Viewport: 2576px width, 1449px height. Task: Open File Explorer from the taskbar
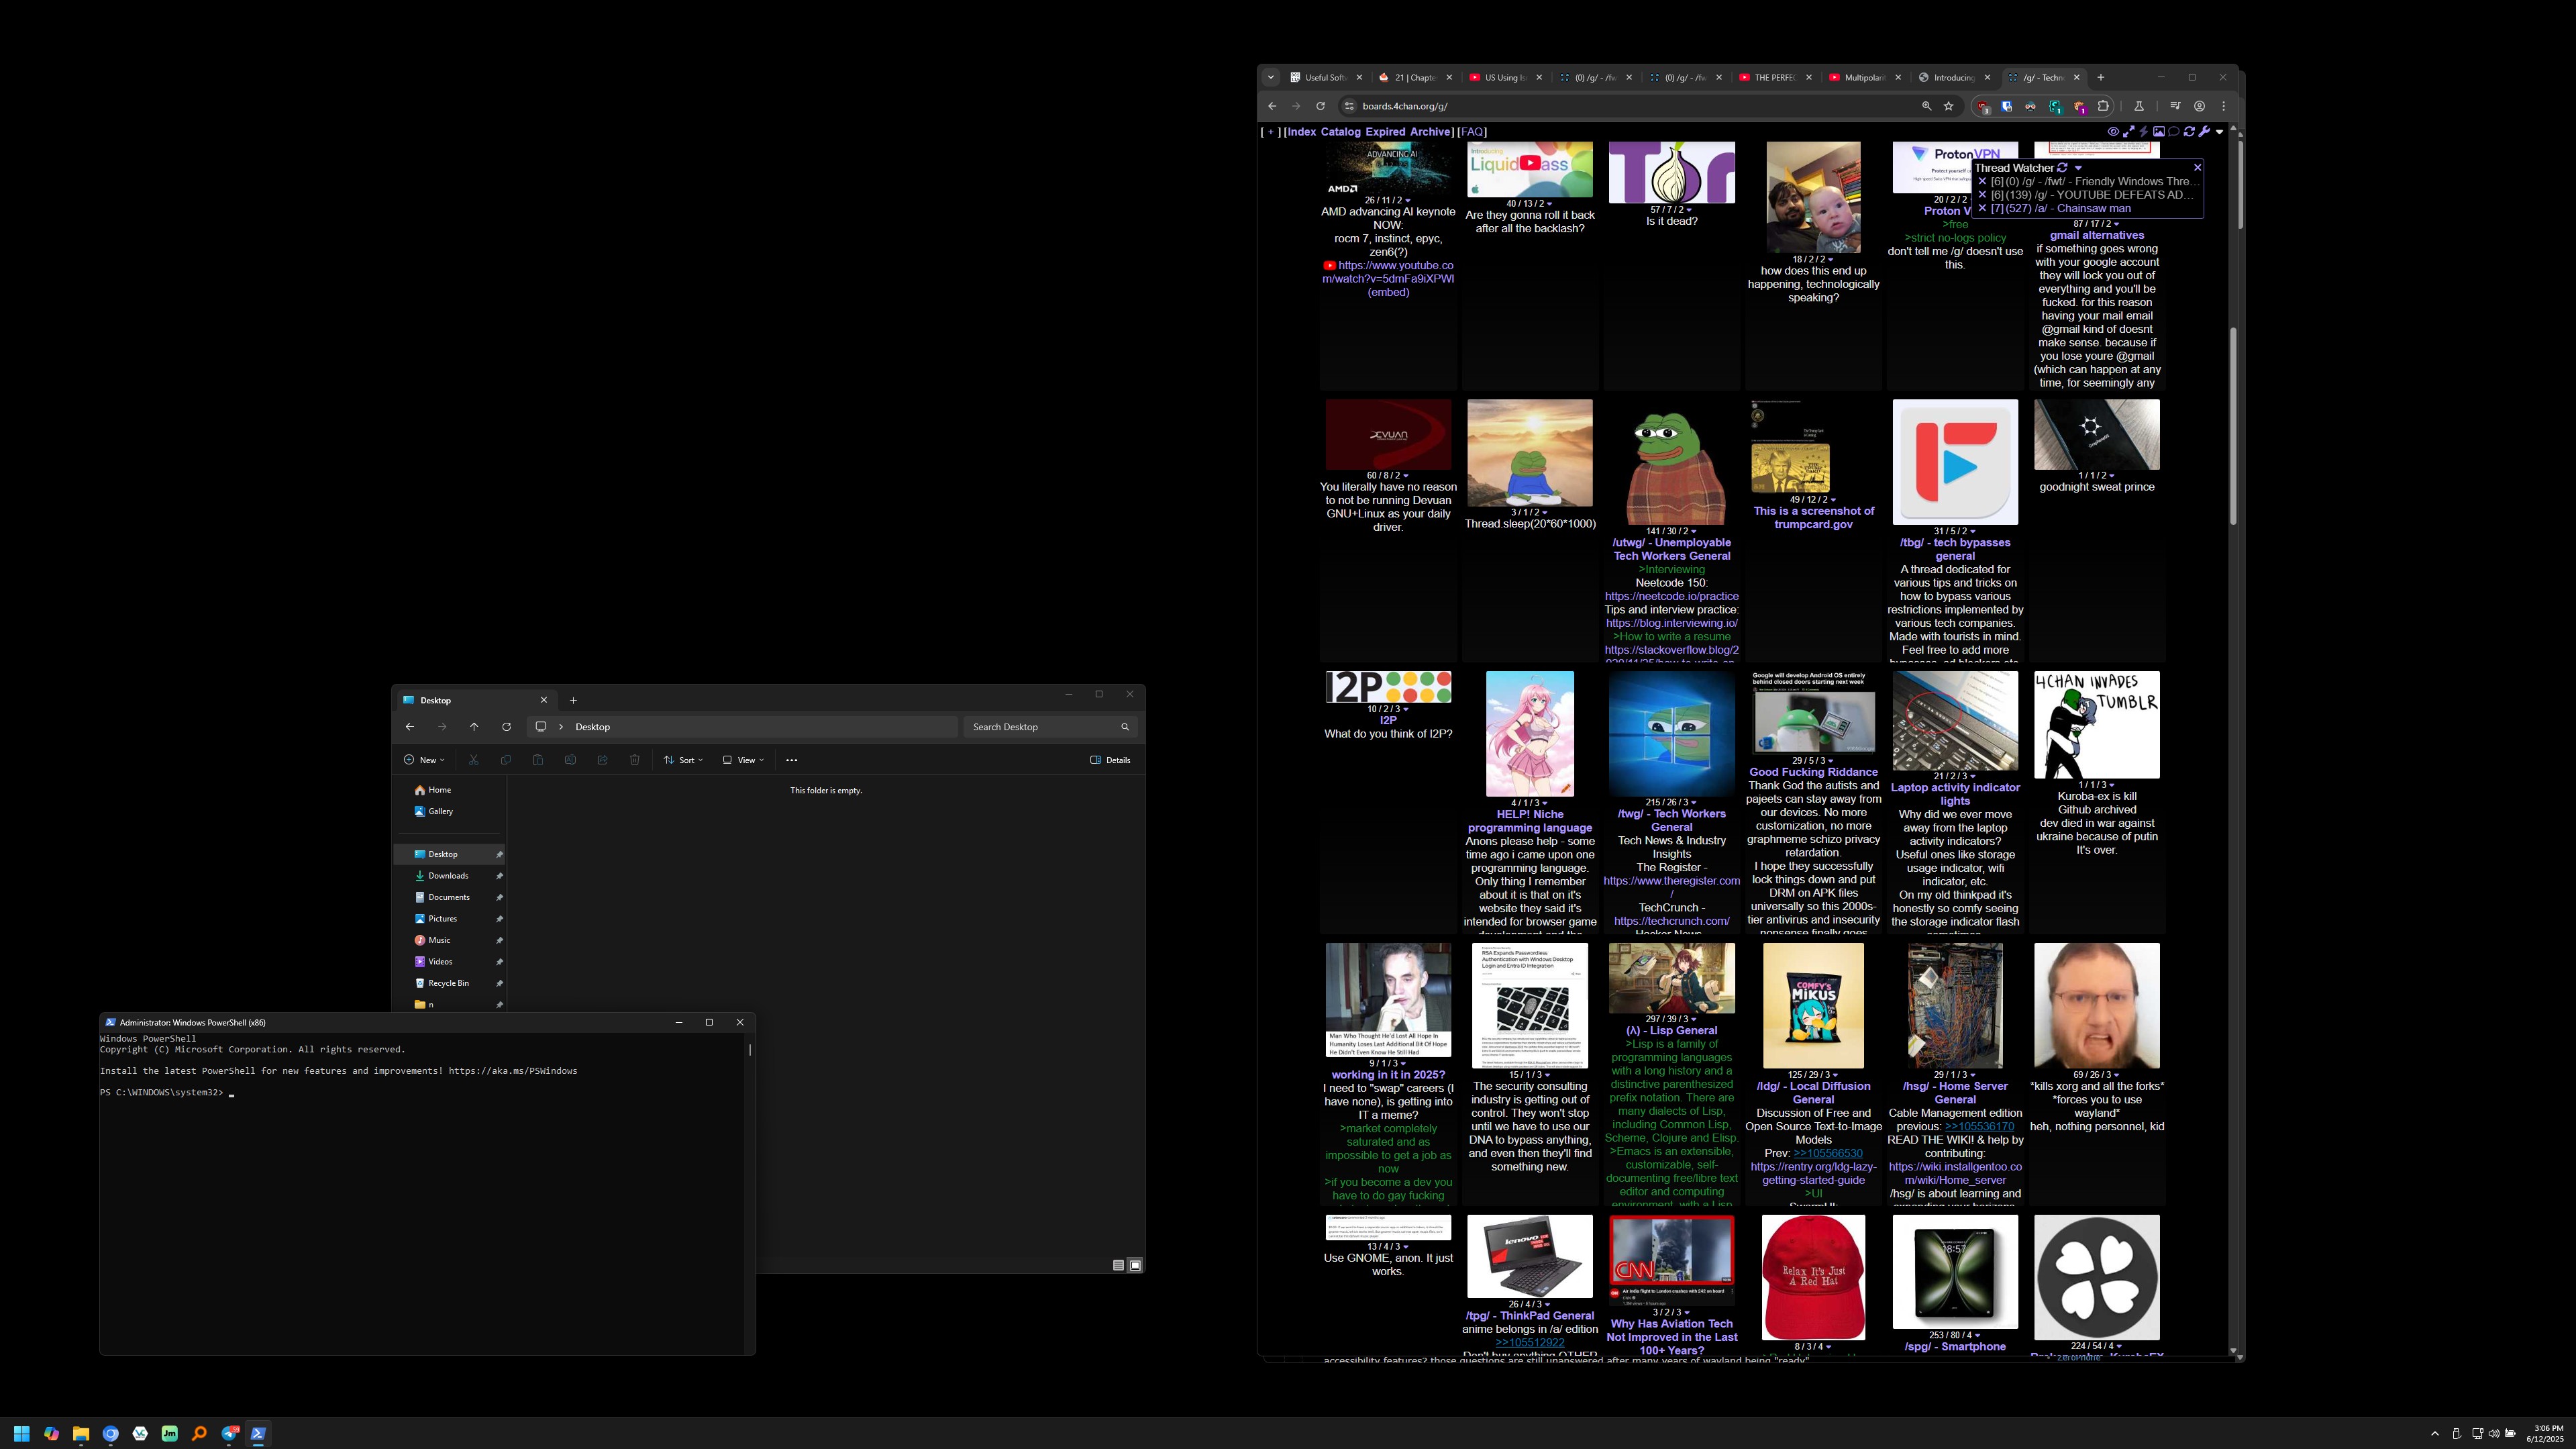pyautogui.click(x=81, y=1433)
